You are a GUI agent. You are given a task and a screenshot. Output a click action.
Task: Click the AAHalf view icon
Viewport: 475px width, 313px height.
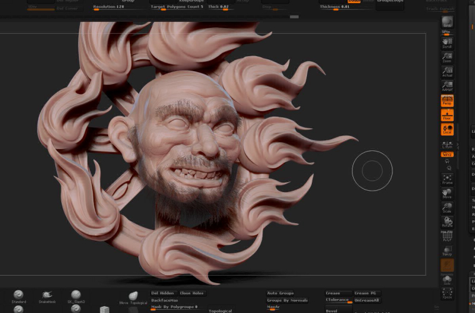tap(447, 86)
